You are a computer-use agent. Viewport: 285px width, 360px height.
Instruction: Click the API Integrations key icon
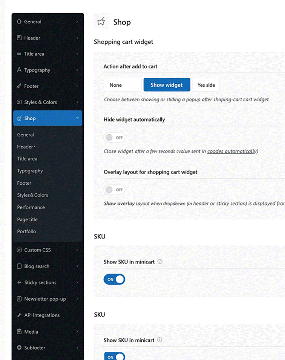pyautogui.click(x=19, y=315)
